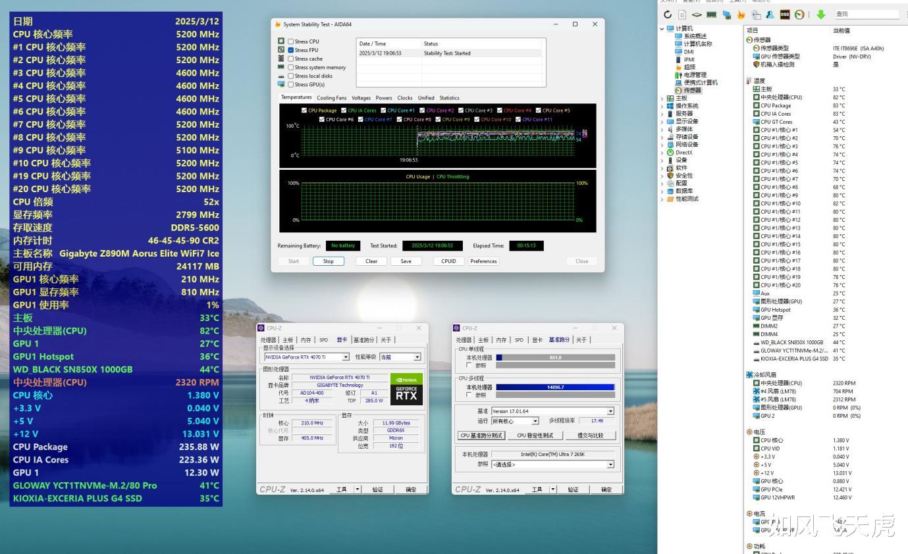The height and width of the screenshot is (554, 908).
Task: Click the report page icon in toolbar
Action: (x=682, y=14)
